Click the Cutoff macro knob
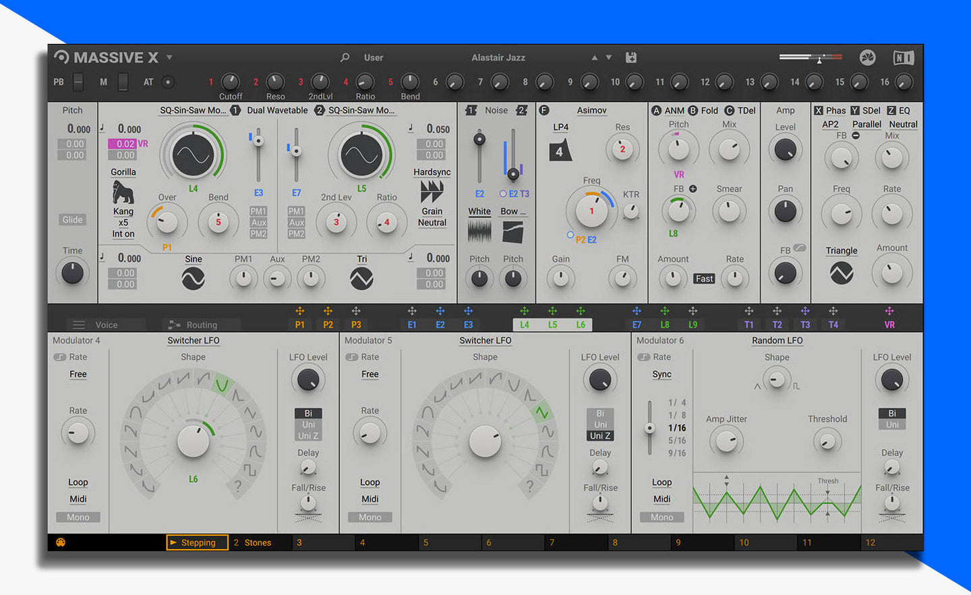This screenshot has width=971, height=595. 231,82
